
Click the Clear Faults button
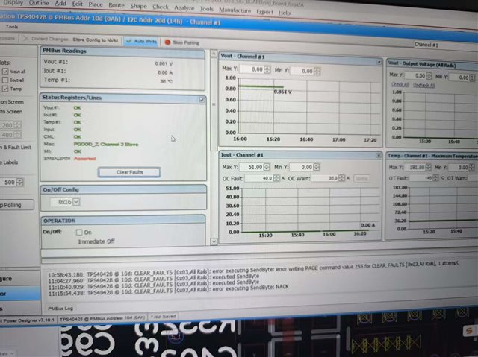[129, 172]
